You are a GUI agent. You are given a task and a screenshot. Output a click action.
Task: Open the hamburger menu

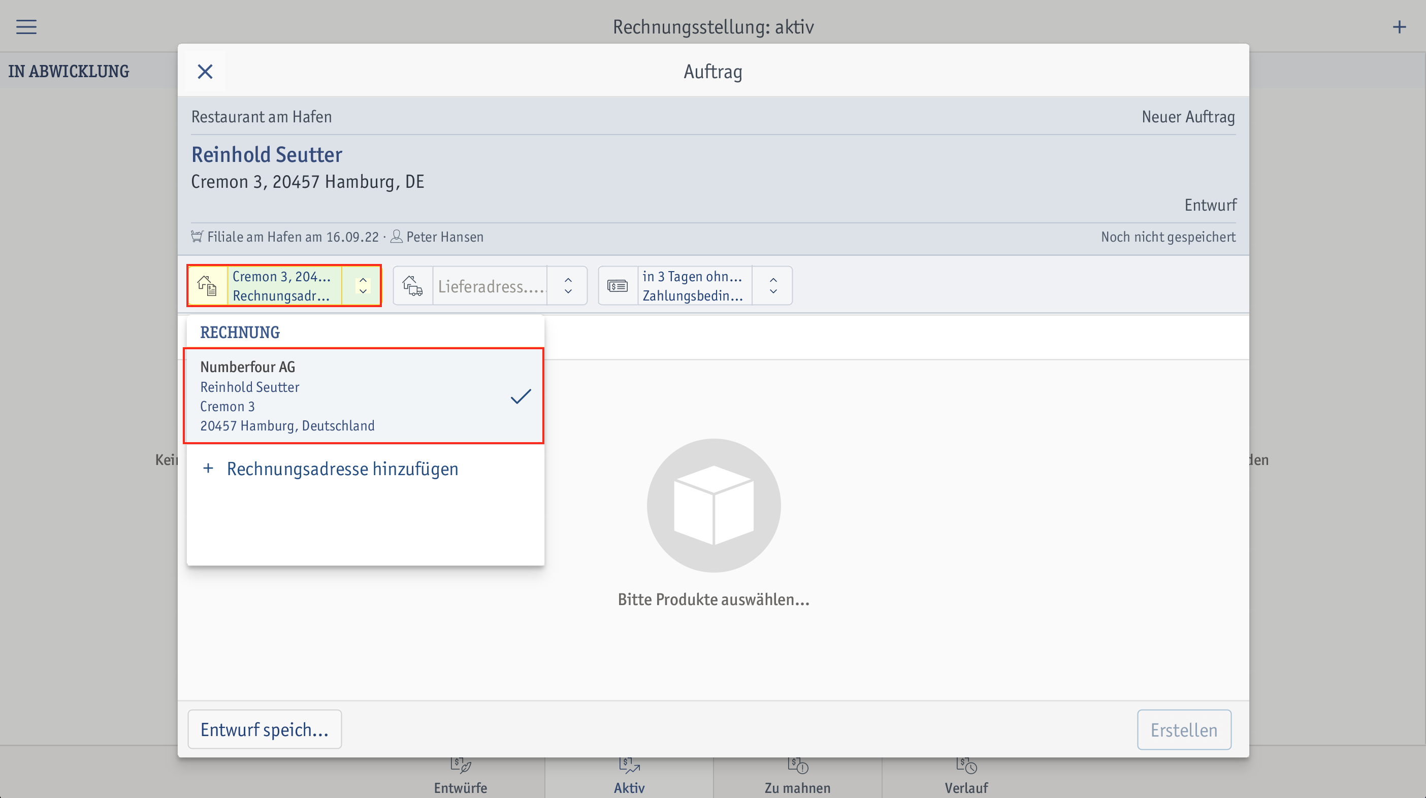[26, 26]
